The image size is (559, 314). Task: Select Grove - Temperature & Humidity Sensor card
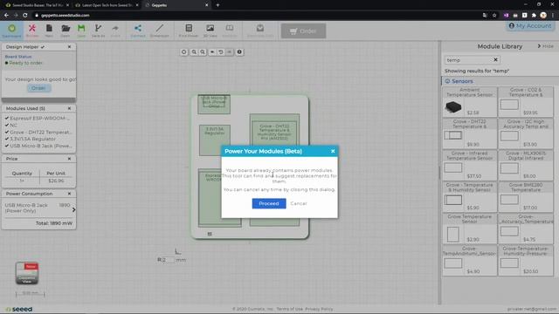(470, 197)
